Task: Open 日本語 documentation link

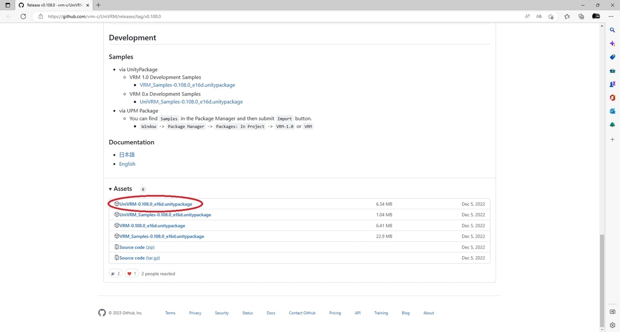Action: (127, 155)
